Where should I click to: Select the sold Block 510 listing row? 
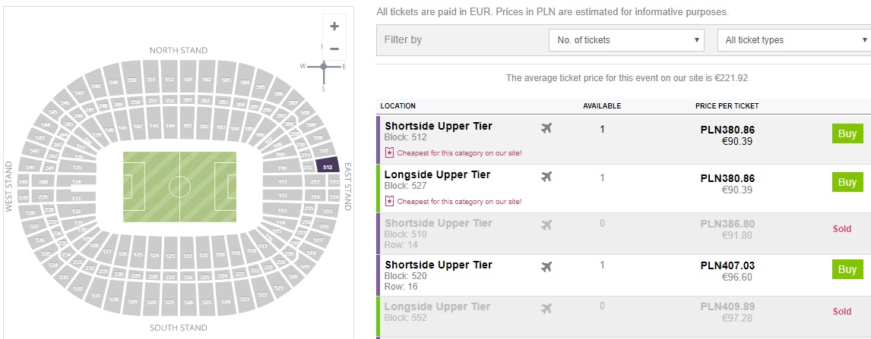pyautogui.click(x=623, y=234)
